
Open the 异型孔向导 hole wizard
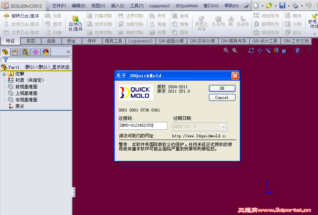click(x=201, y=24)
